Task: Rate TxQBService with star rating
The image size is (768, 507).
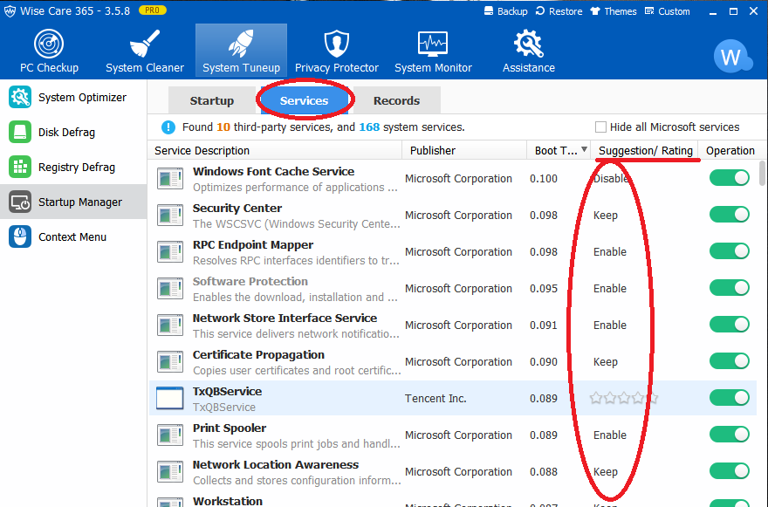Action: coord(623,398)
